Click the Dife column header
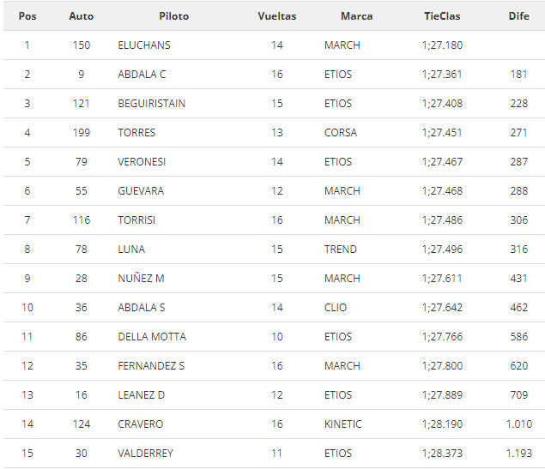 coord(518,16)
